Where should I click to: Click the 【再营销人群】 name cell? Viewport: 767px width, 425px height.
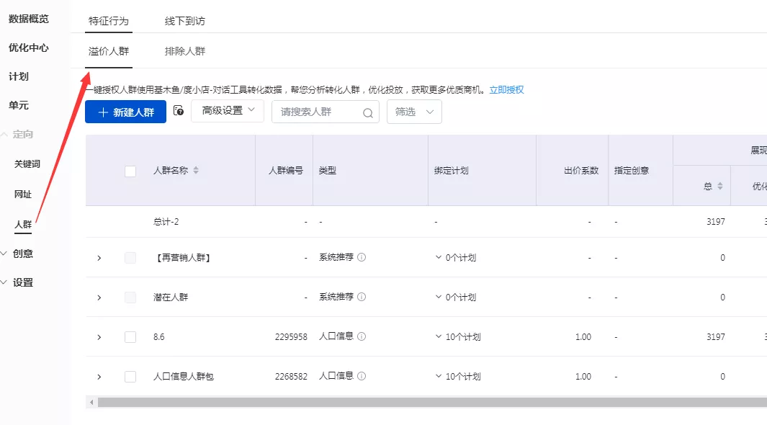pos(183,258)
